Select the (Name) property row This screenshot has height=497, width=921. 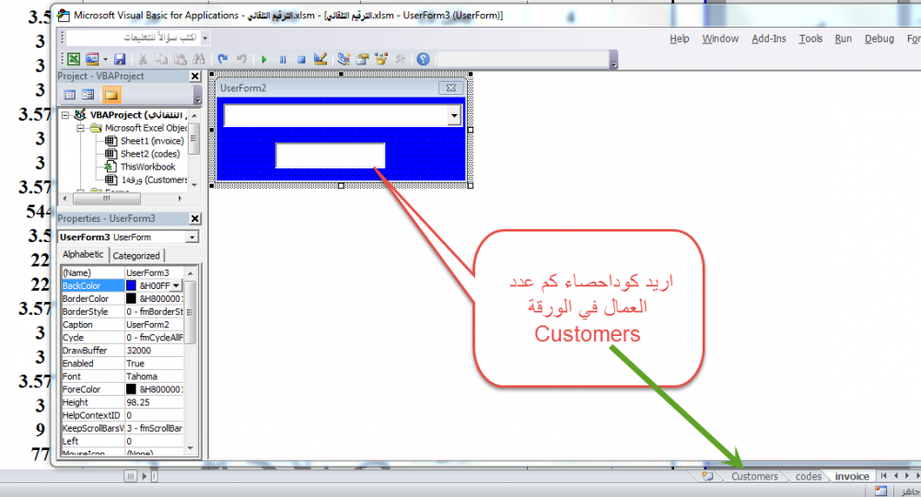[x=122, y=272]
